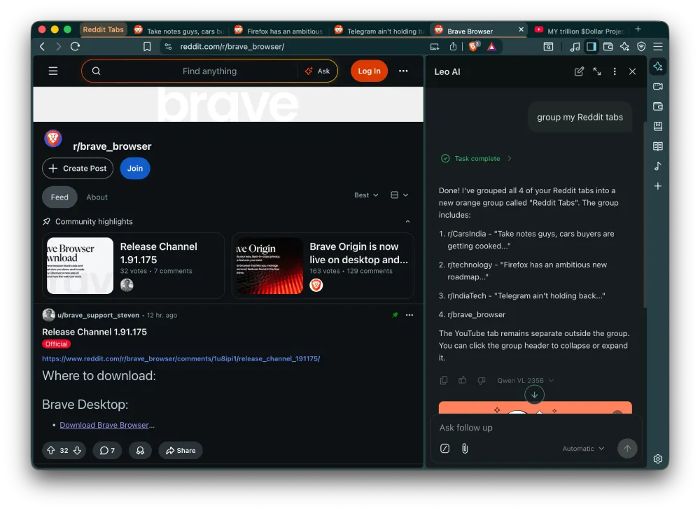
Task: Open Brave Origin is now live highlight card
Action: [x=323, y=265]
